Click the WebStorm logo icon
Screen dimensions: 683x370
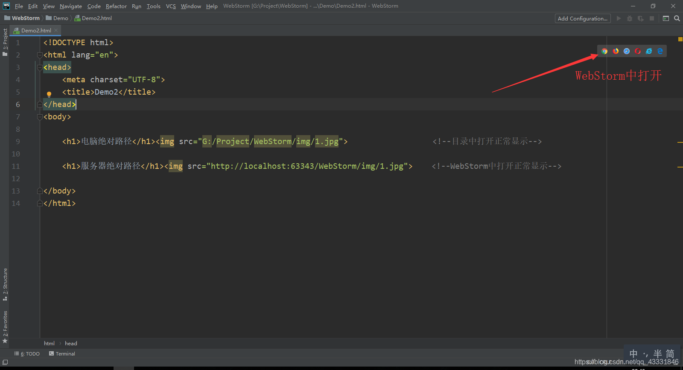(x=6, y=6)
